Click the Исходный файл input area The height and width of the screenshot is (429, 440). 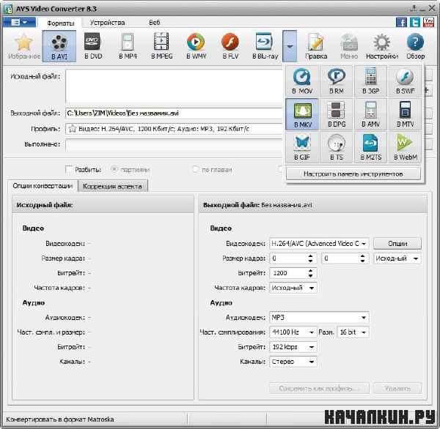click(175, 86)
